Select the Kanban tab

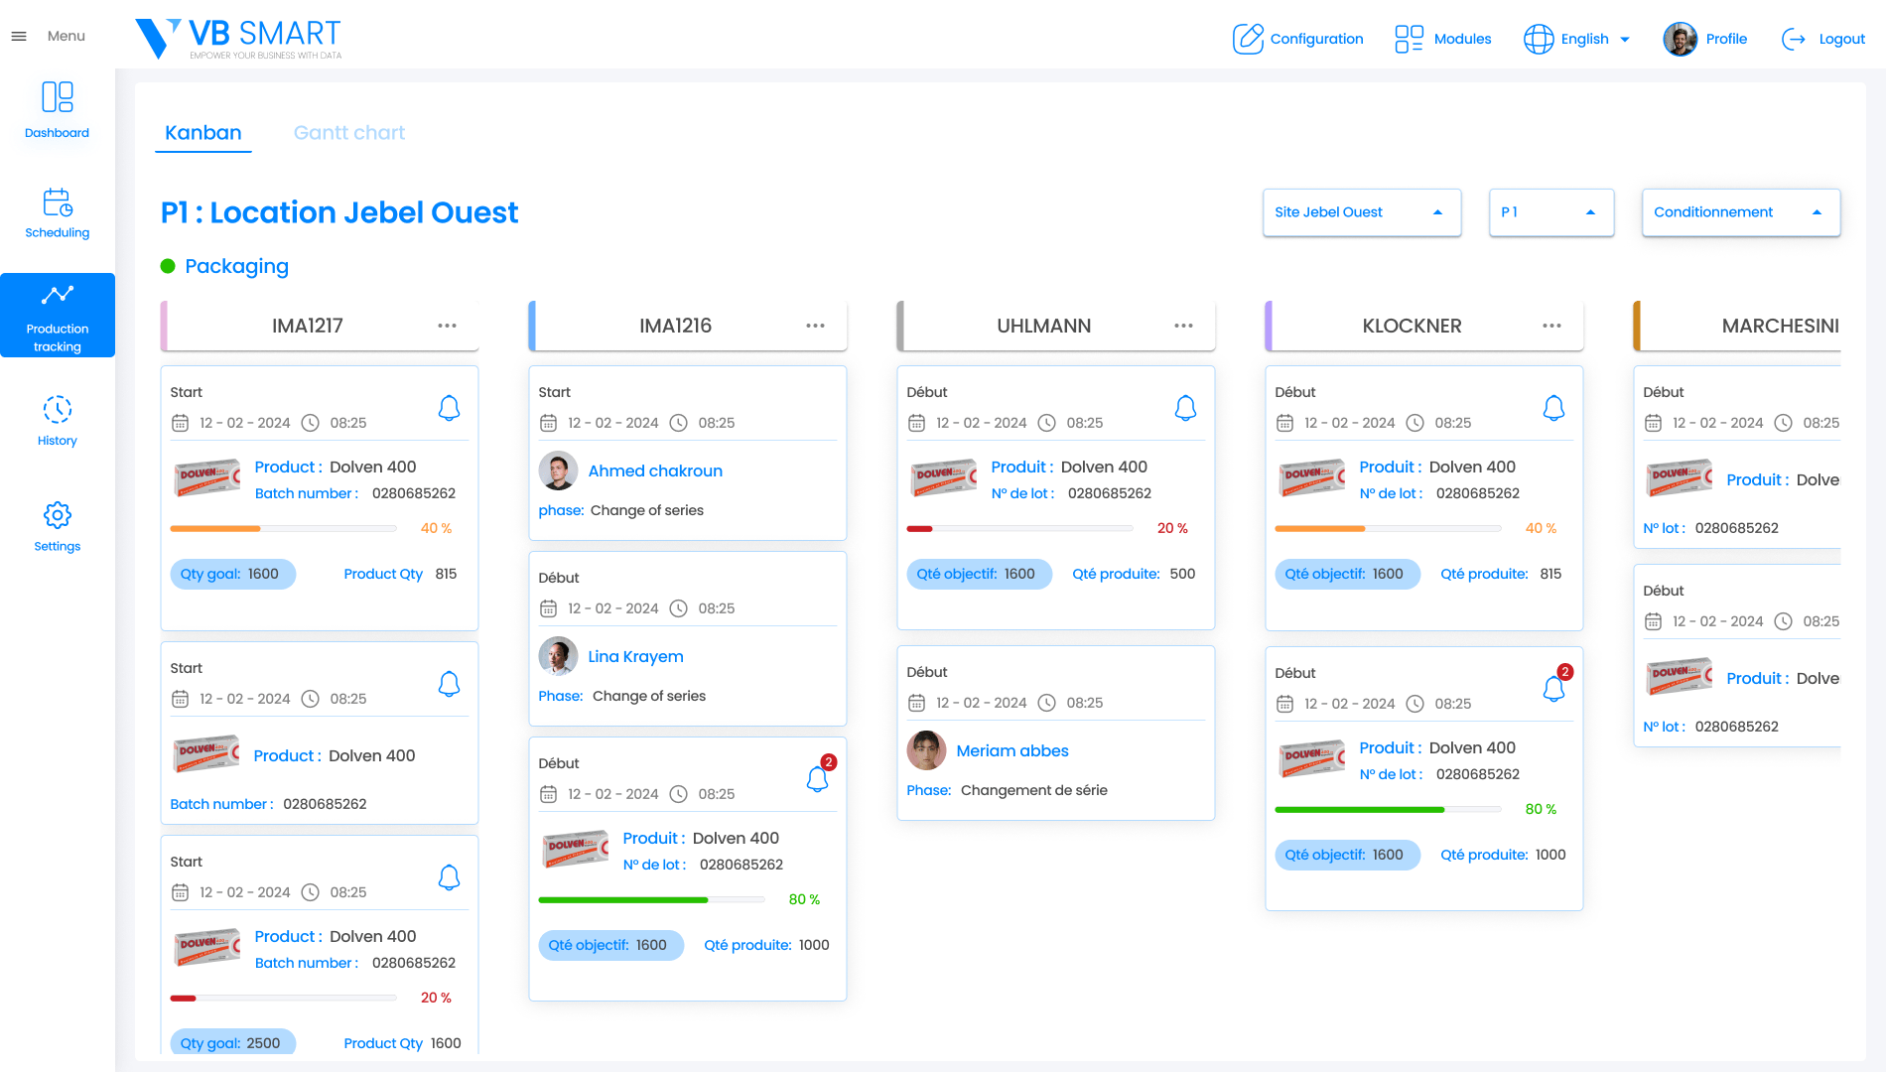click(203, 133)
